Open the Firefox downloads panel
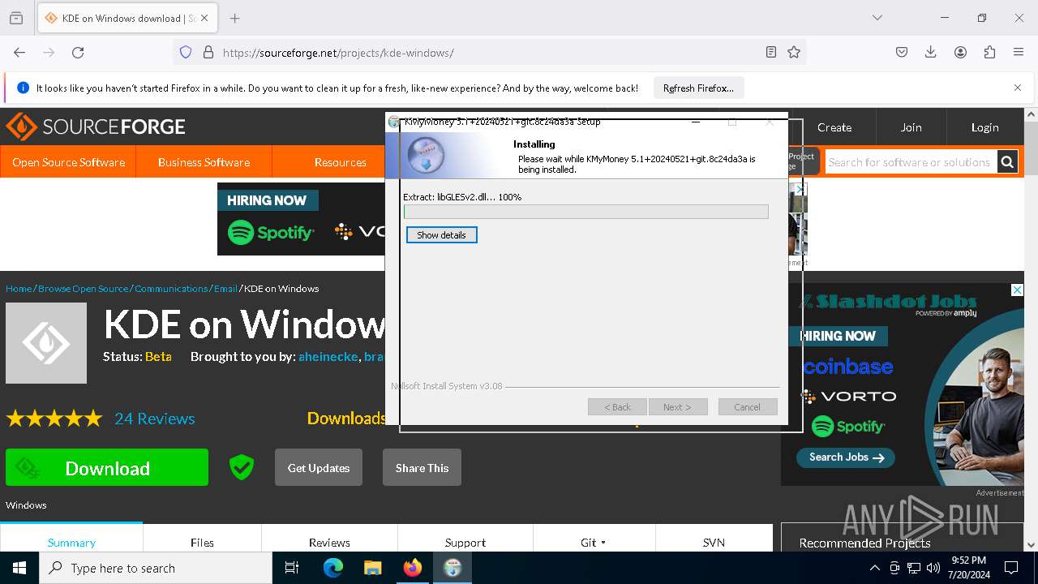Viewport: 1038px width, 584px height. point(931,52)
